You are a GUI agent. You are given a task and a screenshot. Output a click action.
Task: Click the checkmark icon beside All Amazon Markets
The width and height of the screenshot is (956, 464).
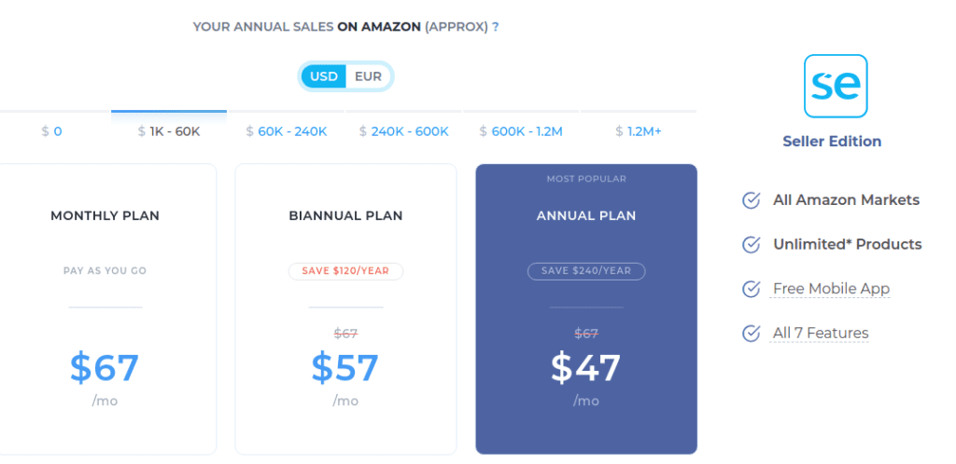coord(751,200)
